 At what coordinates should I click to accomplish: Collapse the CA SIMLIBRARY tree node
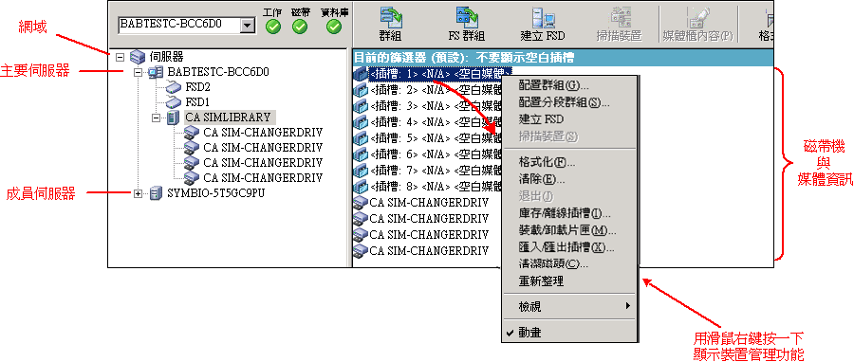156,117
